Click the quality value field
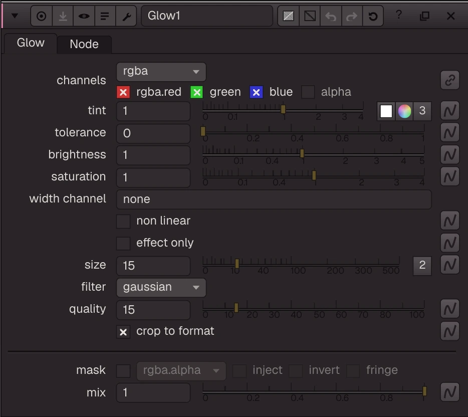 coord(153,310)
